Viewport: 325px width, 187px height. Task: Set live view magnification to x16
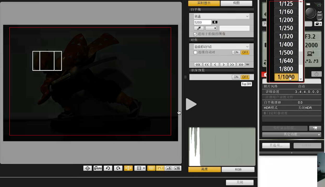coord(177,168)
